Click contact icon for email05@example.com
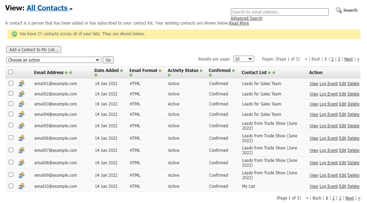The height and width of the screenshot is (203, 367). pos(21,126)
